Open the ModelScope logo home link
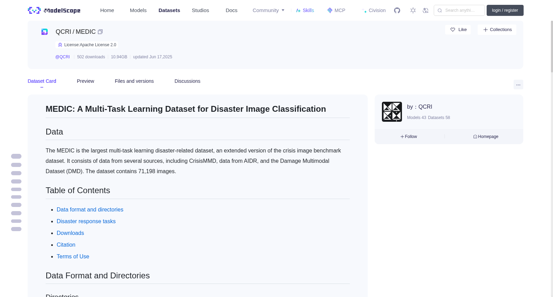 click(54, 10)
